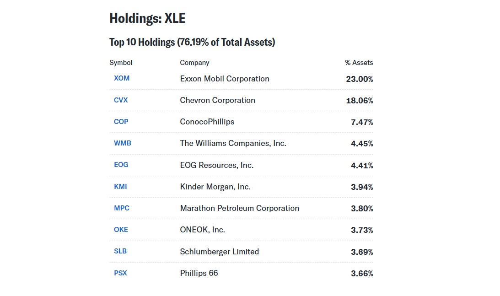
Task: Go to the EOG ticker link
Action: 121,164
